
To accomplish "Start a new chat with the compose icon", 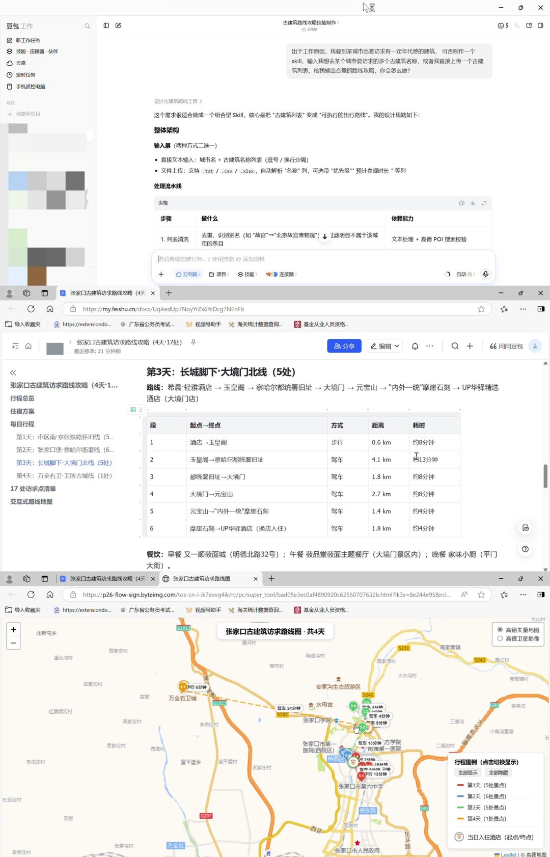I will tap(118, 25).
